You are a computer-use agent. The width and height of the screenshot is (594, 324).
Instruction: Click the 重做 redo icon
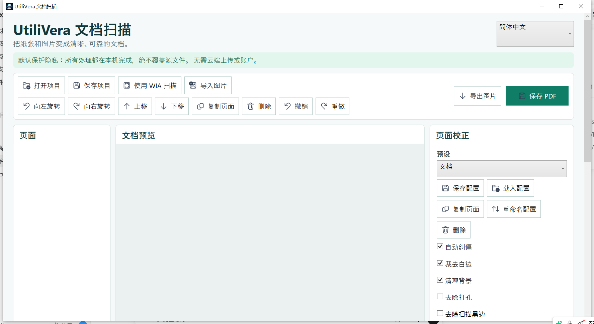[324, 106]
